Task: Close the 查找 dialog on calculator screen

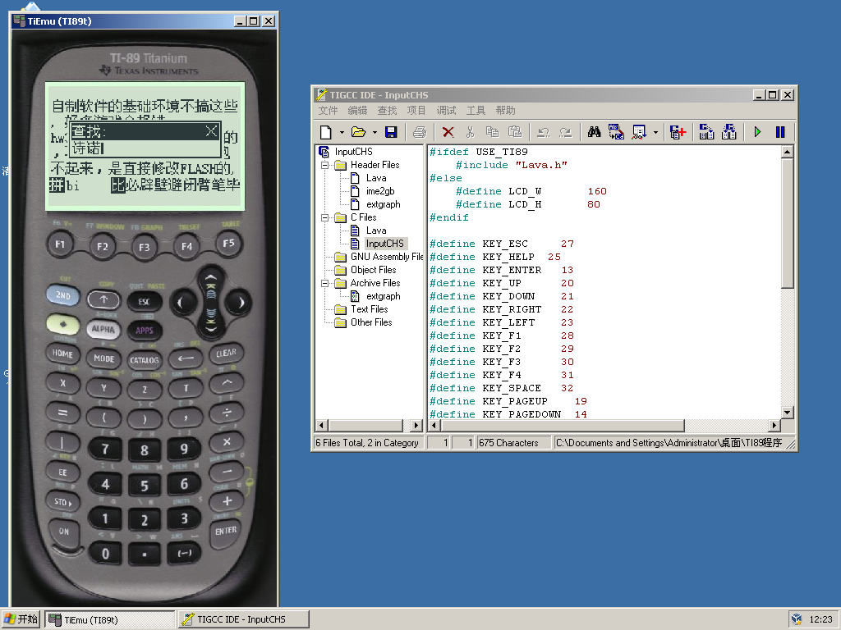Action: pyautogui.click(x=212, y=130)
